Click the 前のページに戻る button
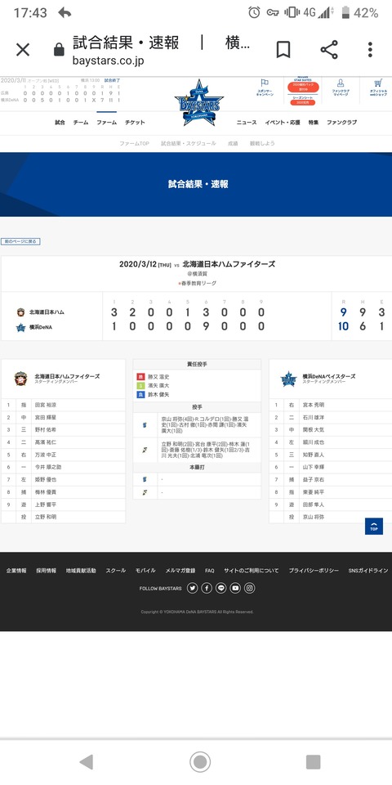This screenshot has height=785, width=392. point(20,241)
